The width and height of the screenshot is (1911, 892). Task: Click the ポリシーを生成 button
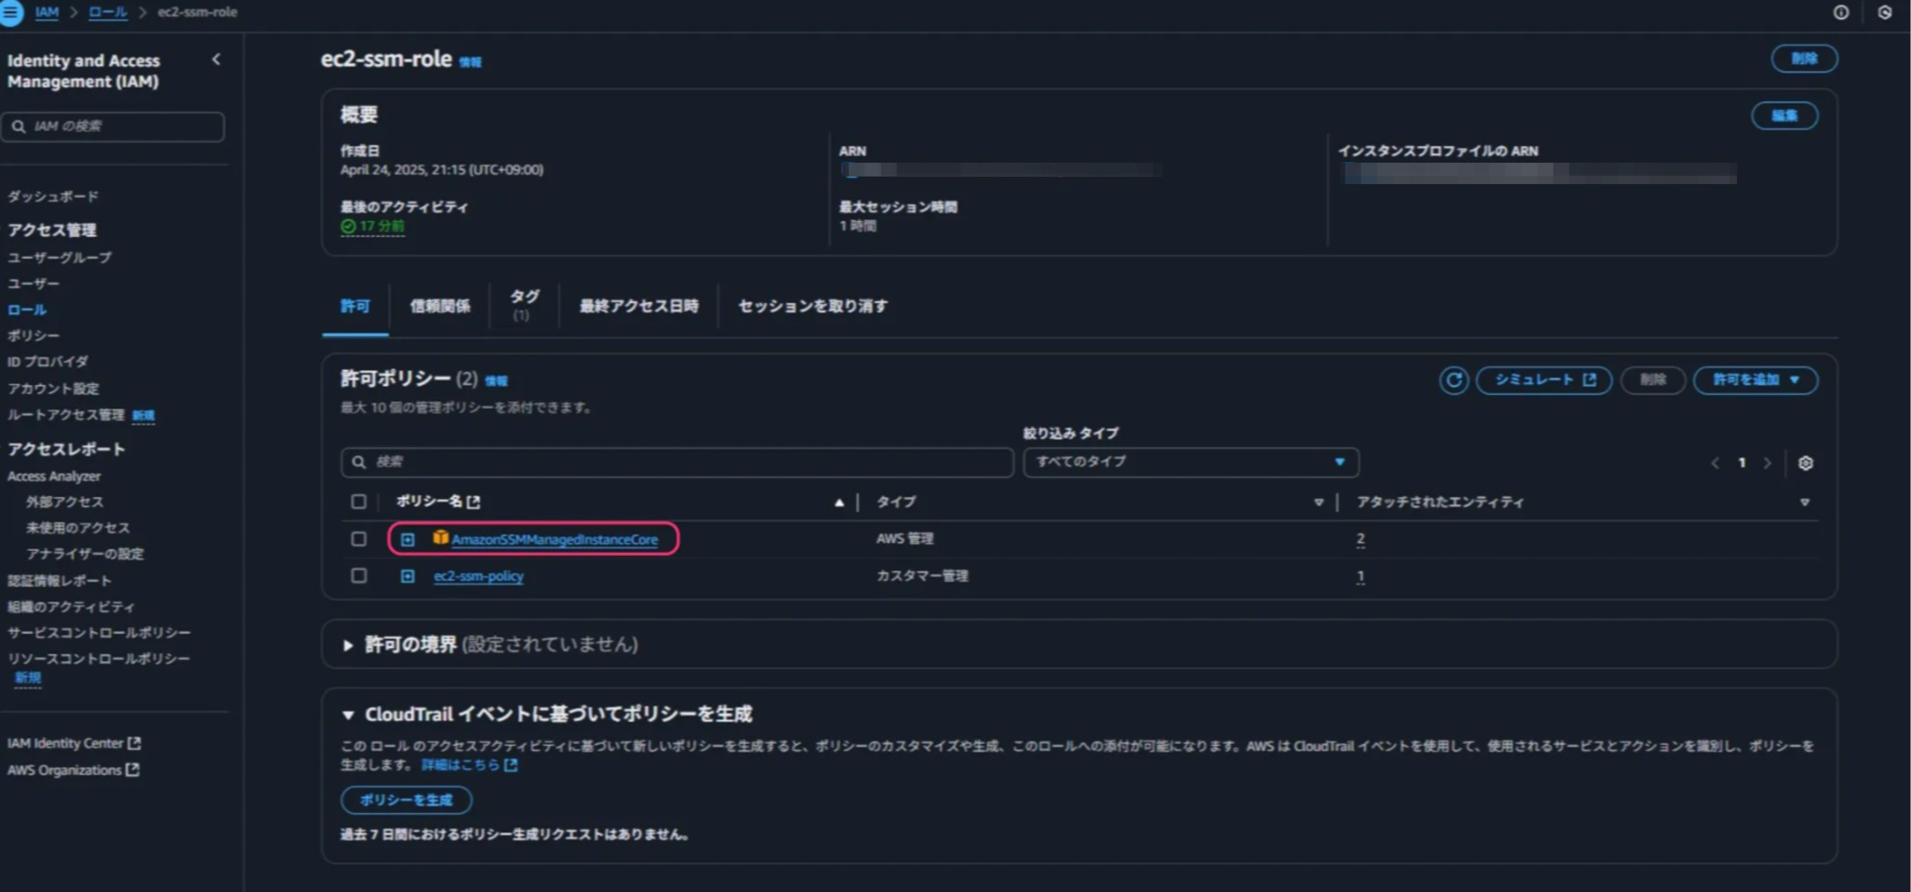tap(406, 800)
